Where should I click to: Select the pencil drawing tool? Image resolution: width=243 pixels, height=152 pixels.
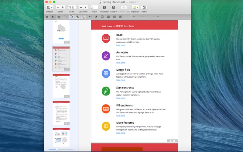pyautogui.click(x=96, y=17)
